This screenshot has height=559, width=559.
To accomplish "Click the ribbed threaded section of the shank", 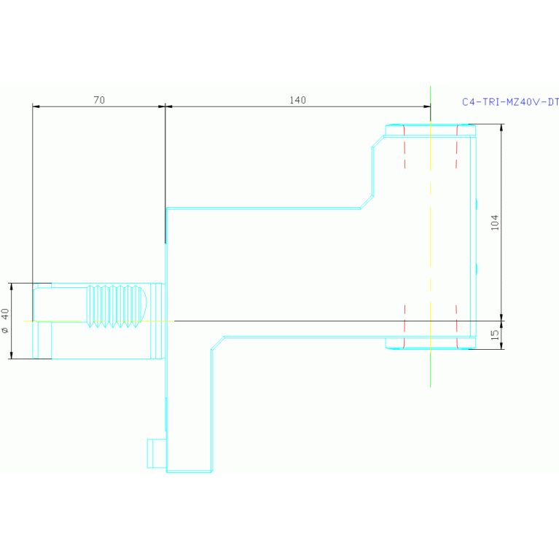I will coord(115,306).
